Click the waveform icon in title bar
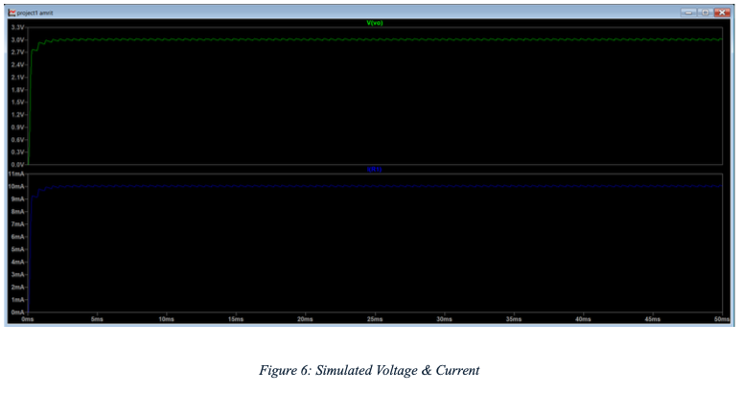Image resolution: width=742 pixels, height=393 pixels. click(12, 12)
